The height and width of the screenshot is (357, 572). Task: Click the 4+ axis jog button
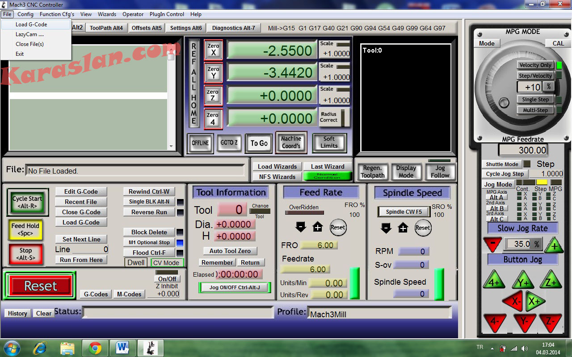[x=494, y=280]
